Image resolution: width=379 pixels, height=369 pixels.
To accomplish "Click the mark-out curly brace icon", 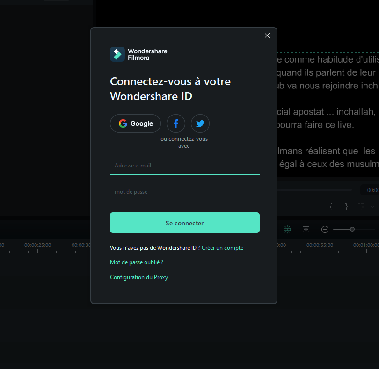I will coord(346,207).
